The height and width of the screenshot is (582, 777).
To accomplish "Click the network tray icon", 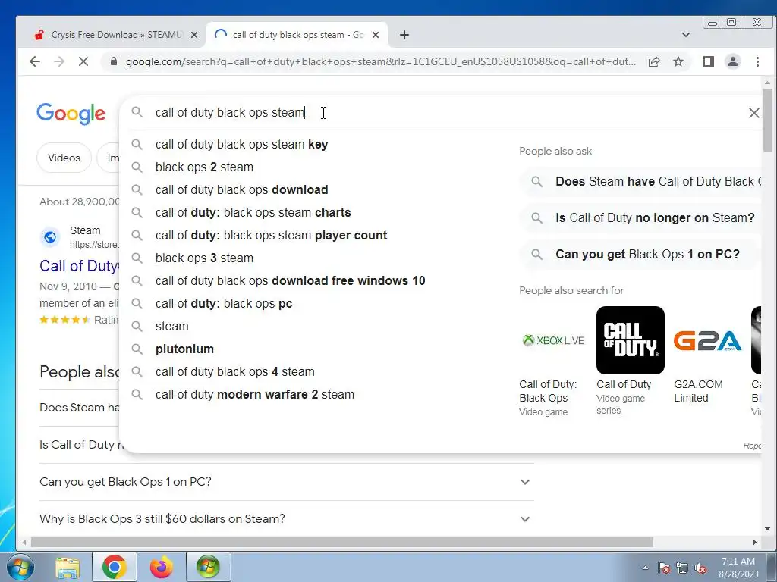I will coord(682,568).
